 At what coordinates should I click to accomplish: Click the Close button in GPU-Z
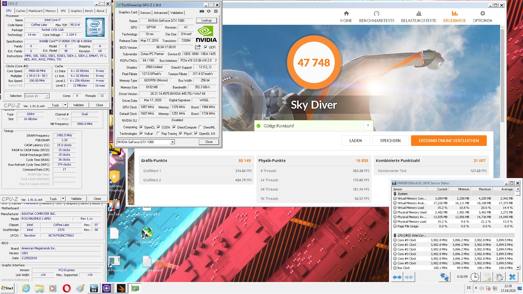click(209, 142)
